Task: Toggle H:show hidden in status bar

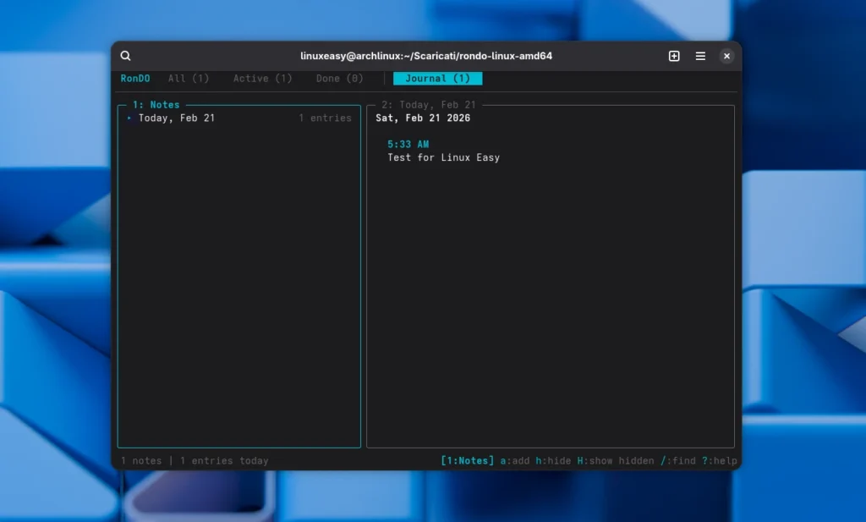Action: (615, 461)
